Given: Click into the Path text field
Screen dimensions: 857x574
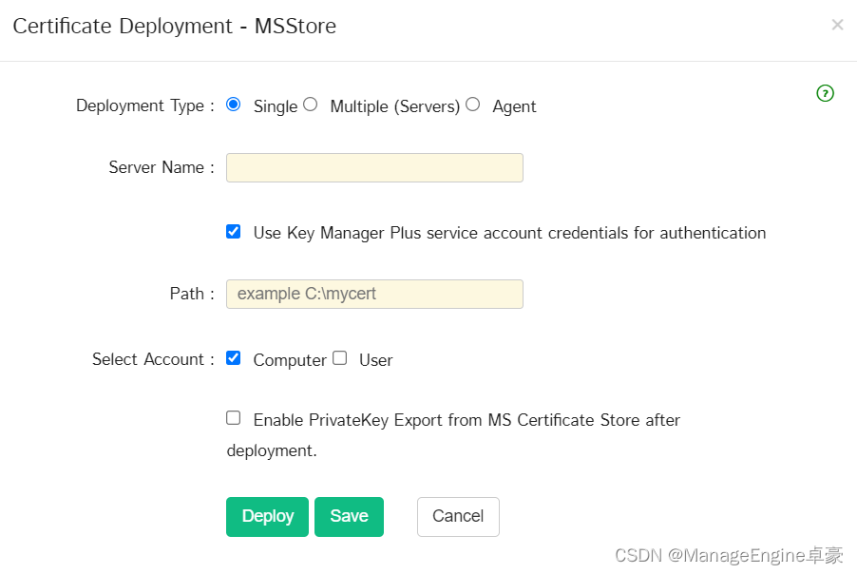Looking at the screenshot, I should tap(374, 294).
